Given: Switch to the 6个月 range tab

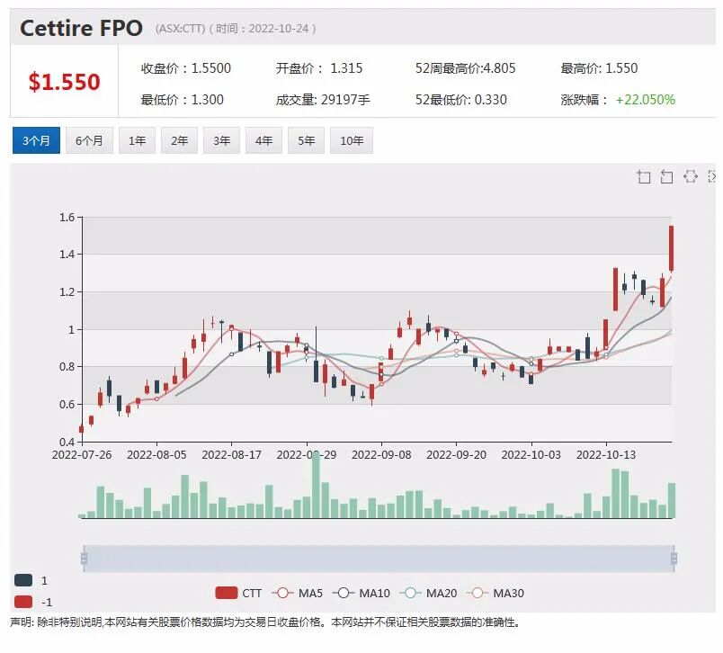Looking at the screenshot, I should [x=89, y=140].
